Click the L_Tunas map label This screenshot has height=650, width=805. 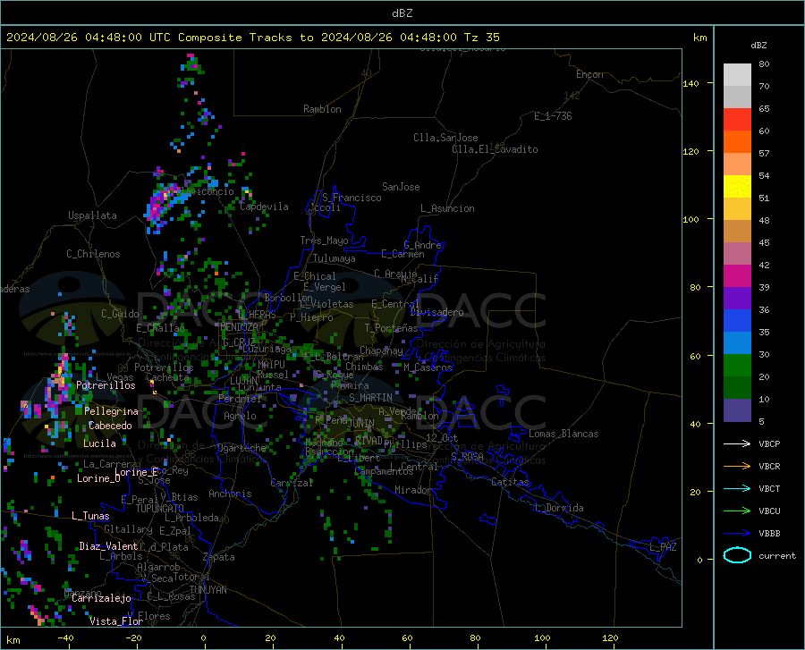coord(90,516)
